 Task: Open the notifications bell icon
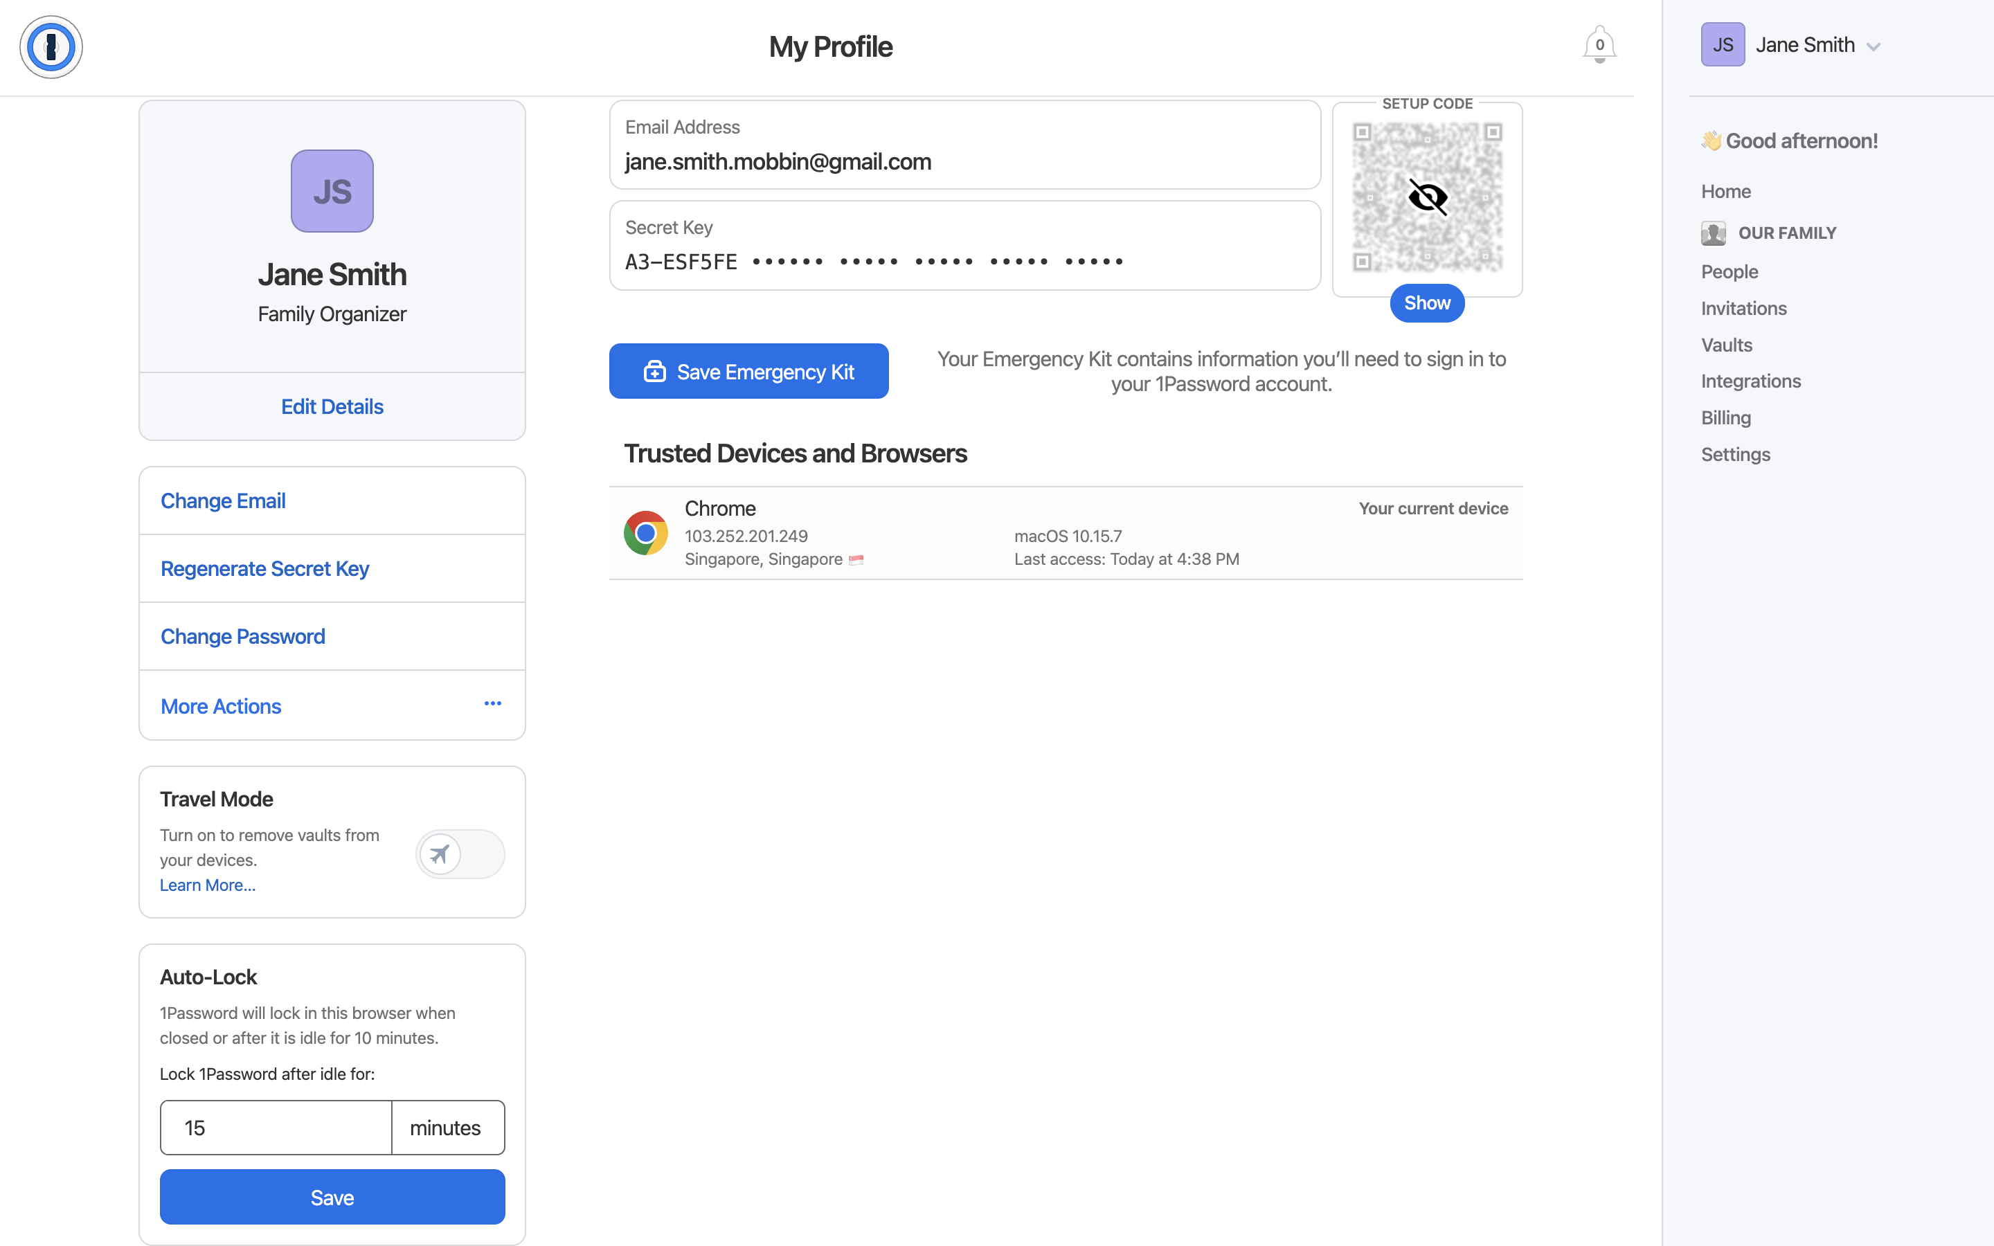pyautogui.click(x=1599, y=45)
